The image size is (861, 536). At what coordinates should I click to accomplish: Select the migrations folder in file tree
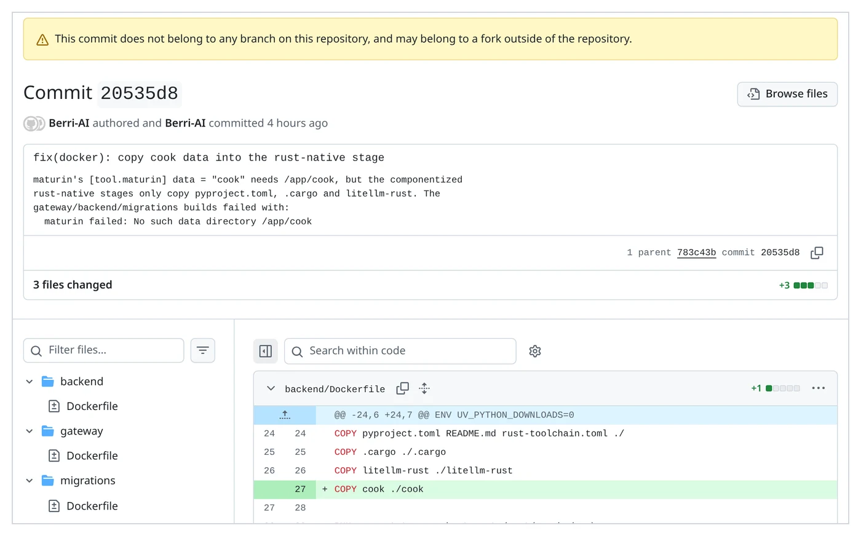[x=88, y=481]
